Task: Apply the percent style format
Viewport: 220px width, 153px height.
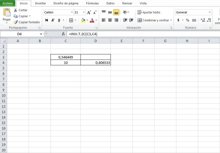Action: point(188,20)
